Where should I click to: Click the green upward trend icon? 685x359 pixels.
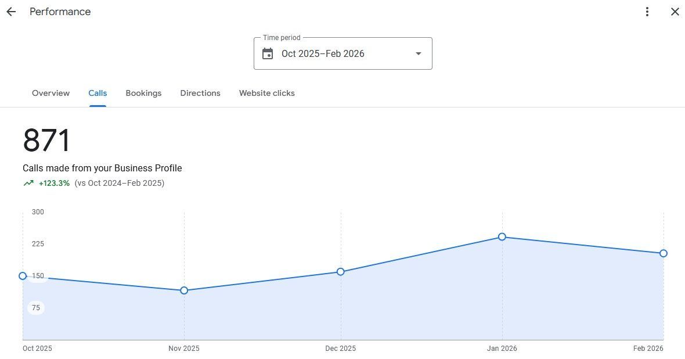(28, 183)
